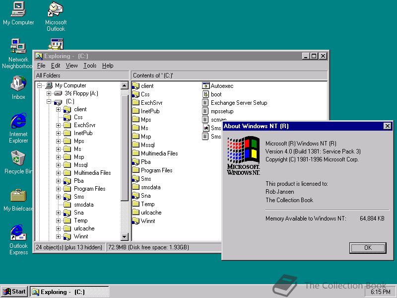Expand Winnt folder in tree
397x298 pixels.
[x=58, y=236]
